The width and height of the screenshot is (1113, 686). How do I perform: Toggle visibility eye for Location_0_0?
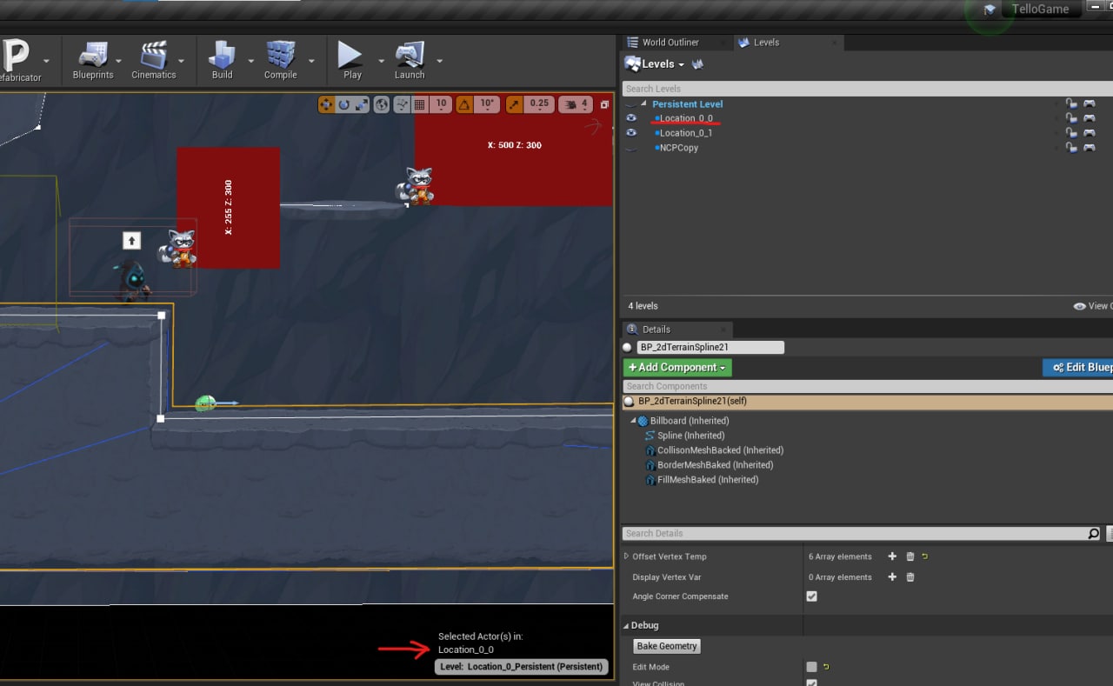point(631,118)
